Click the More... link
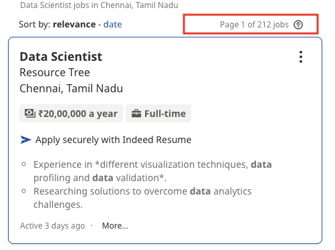This screenshot has height=250, width=335. tap(115, 226)
